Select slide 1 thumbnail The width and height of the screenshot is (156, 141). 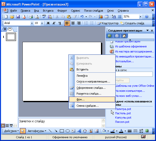[11, 37]
